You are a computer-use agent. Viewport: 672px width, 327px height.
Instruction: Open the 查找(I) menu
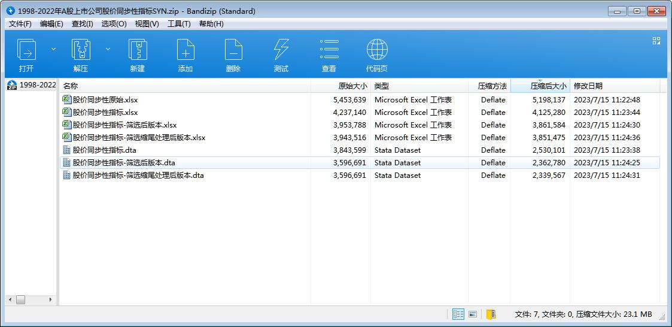(x=83, y=24)
